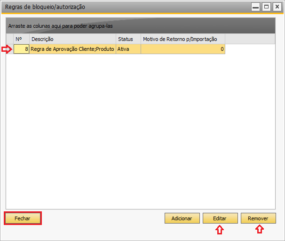The height and width of the screenshot is (241, 285).
Task: Maximize the Regras de bloqueio/autorização window
Action: tap(267, 7)
